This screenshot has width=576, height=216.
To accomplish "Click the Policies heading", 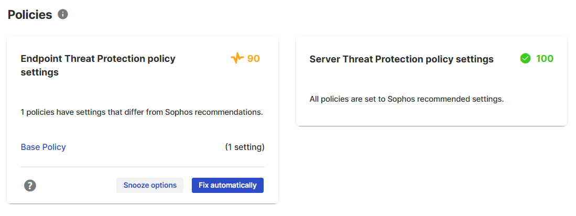I will click(x=30, y=15).
